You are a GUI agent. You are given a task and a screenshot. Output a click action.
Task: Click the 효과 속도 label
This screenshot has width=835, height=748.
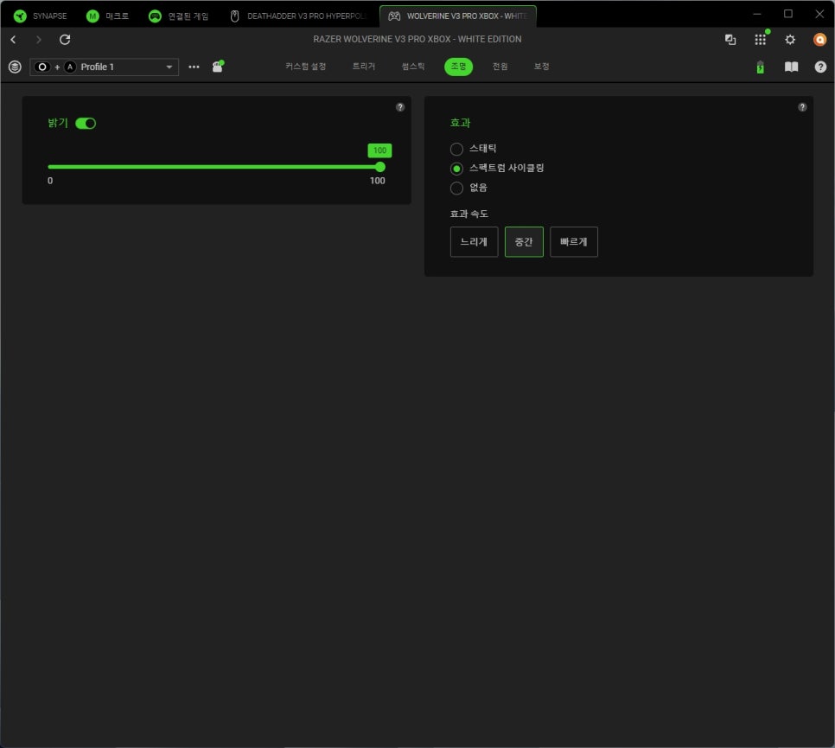(x=469, y=214)
